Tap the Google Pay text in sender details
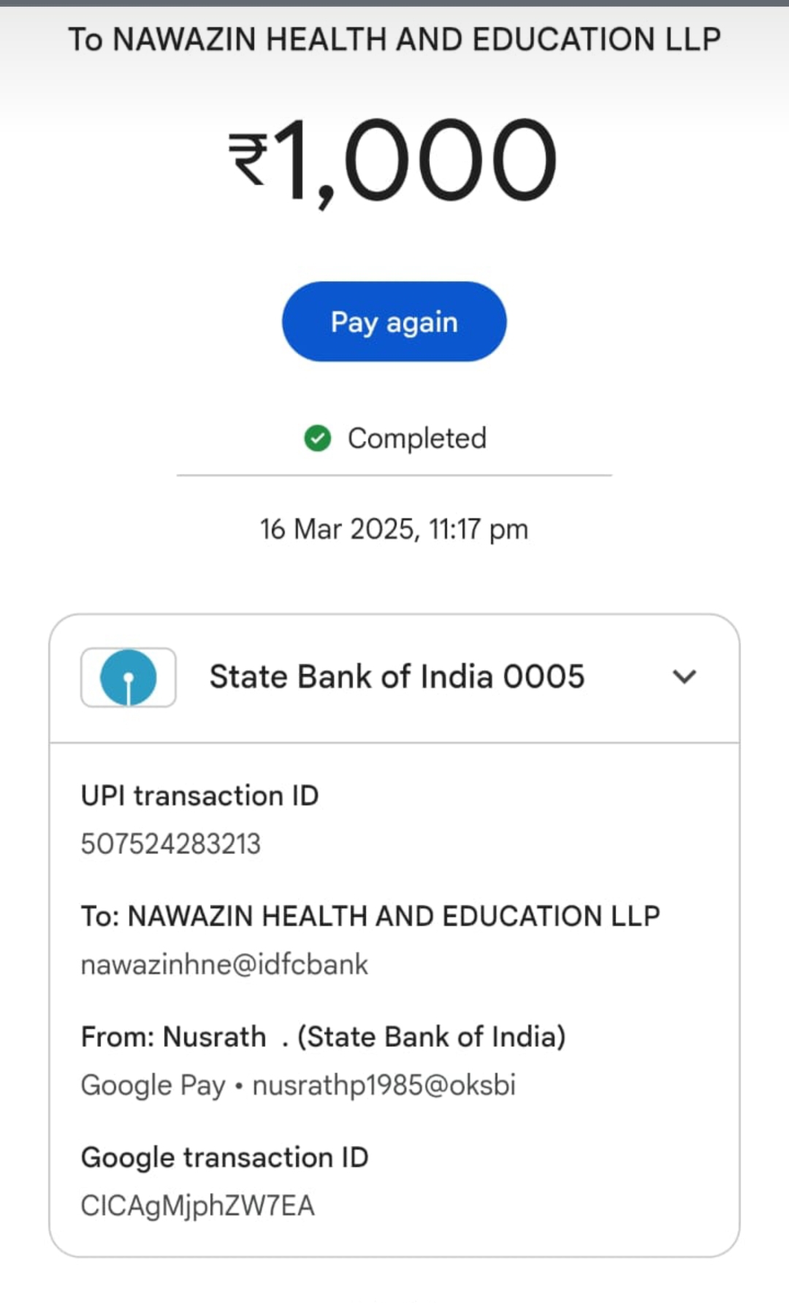Image resolution: width=789 pixels, height=1303 pixels. [x=153, y=1085]
